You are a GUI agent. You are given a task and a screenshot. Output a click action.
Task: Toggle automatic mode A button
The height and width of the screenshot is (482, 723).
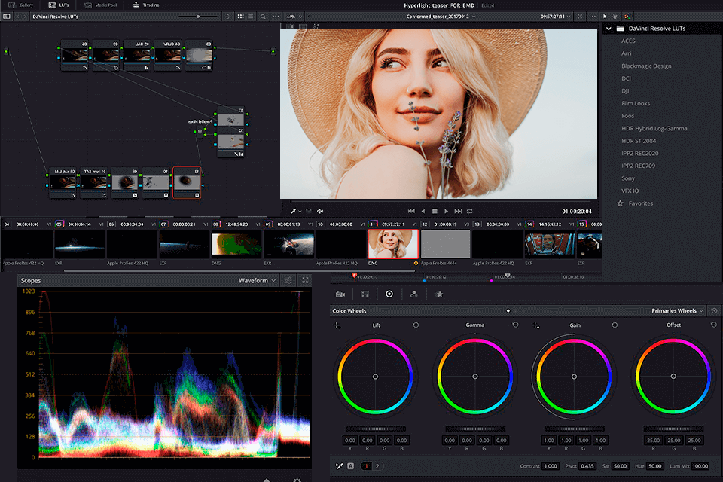pyautogui.click(x=350, y=466)
